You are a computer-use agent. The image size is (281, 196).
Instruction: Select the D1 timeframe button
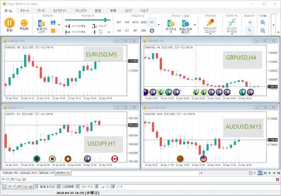pyautogui.click(x=127, y=30)
